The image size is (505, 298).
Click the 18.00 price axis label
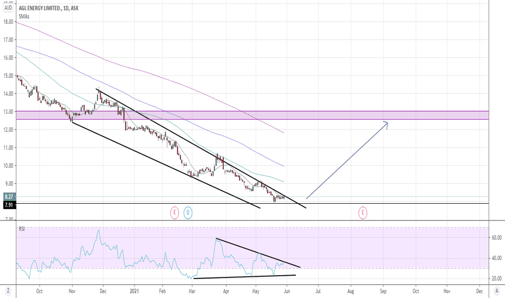tap(9, 22)
